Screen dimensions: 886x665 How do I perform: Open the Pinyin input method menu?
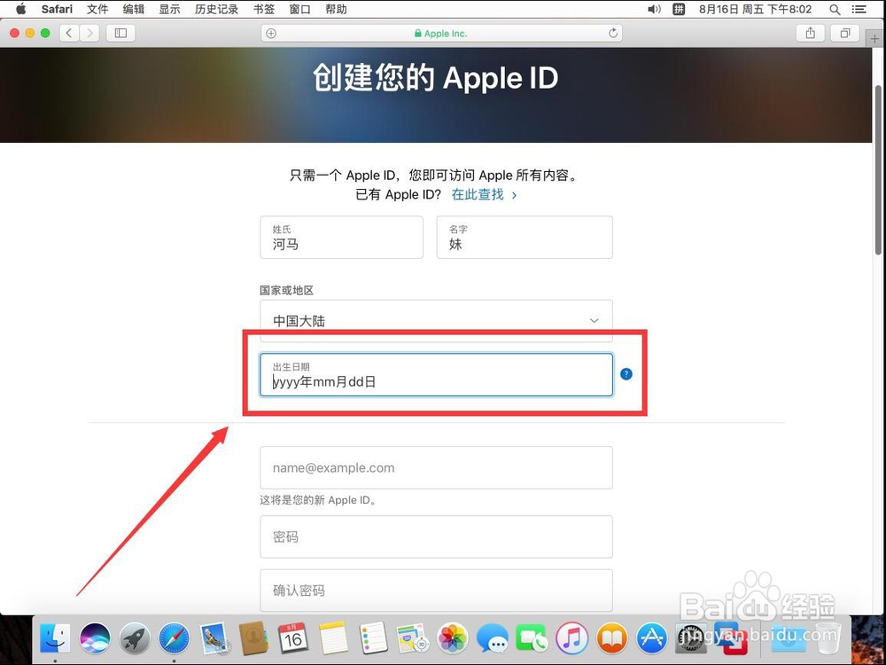click(679, 9)
